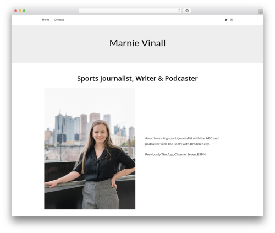275x233 pixels.
Task: Open the Contact navigation link
Action: click(x=59, y=20)
